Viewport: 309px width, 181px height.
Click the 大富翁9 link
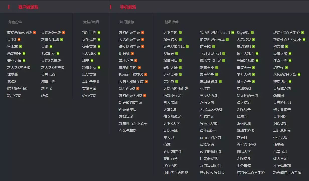(170, 110)
